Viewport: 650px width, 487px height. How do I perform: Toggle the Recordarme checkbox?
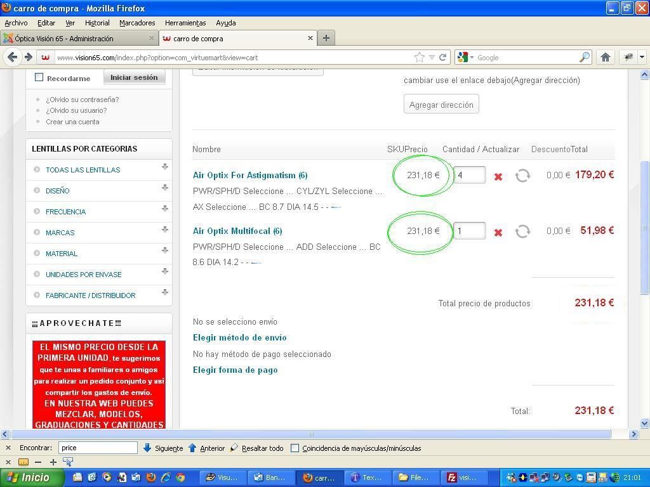coord(39,77)
